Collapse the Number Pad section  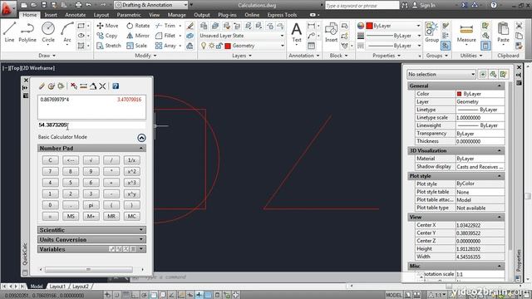tap(91, 148)
